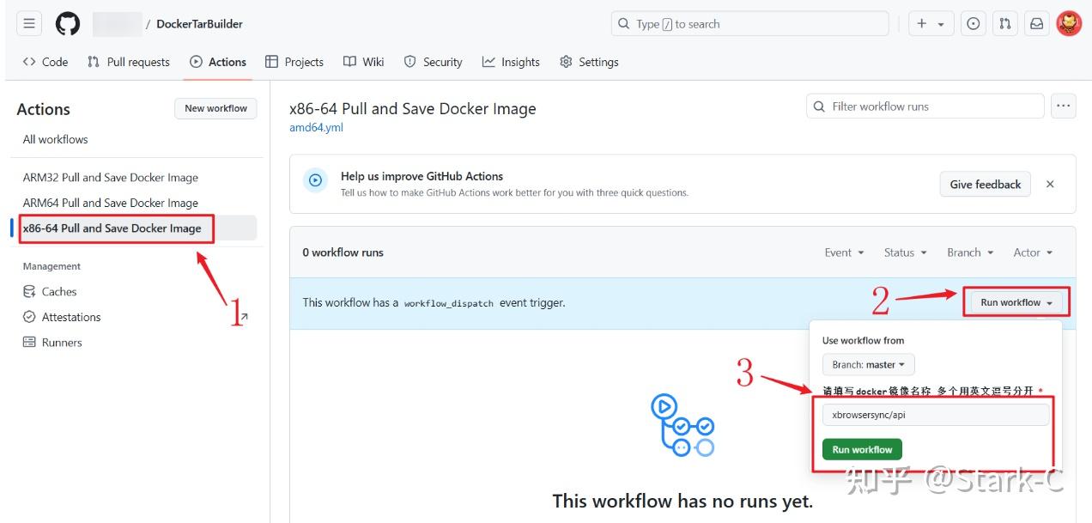This screenshot has height=523, width=1092.
Task: Click the Give feedback button
Action: coord(985,184)
